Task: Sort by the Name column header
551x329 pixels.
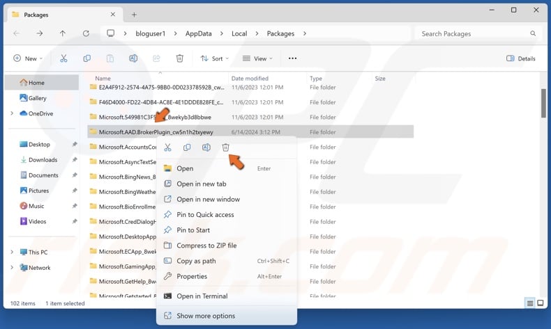Action: tap(103, 79)
